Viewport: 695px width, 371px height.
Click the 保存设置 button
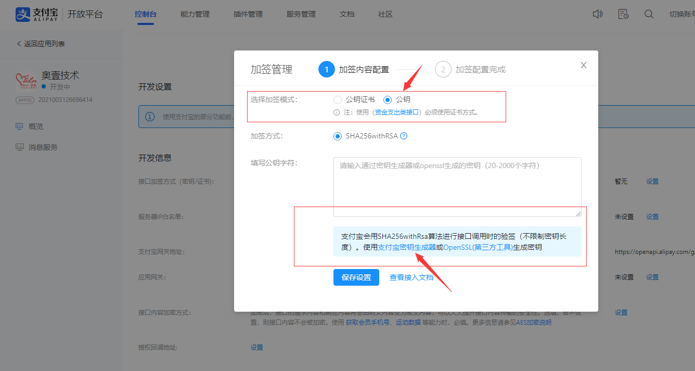tap(356, 277)
